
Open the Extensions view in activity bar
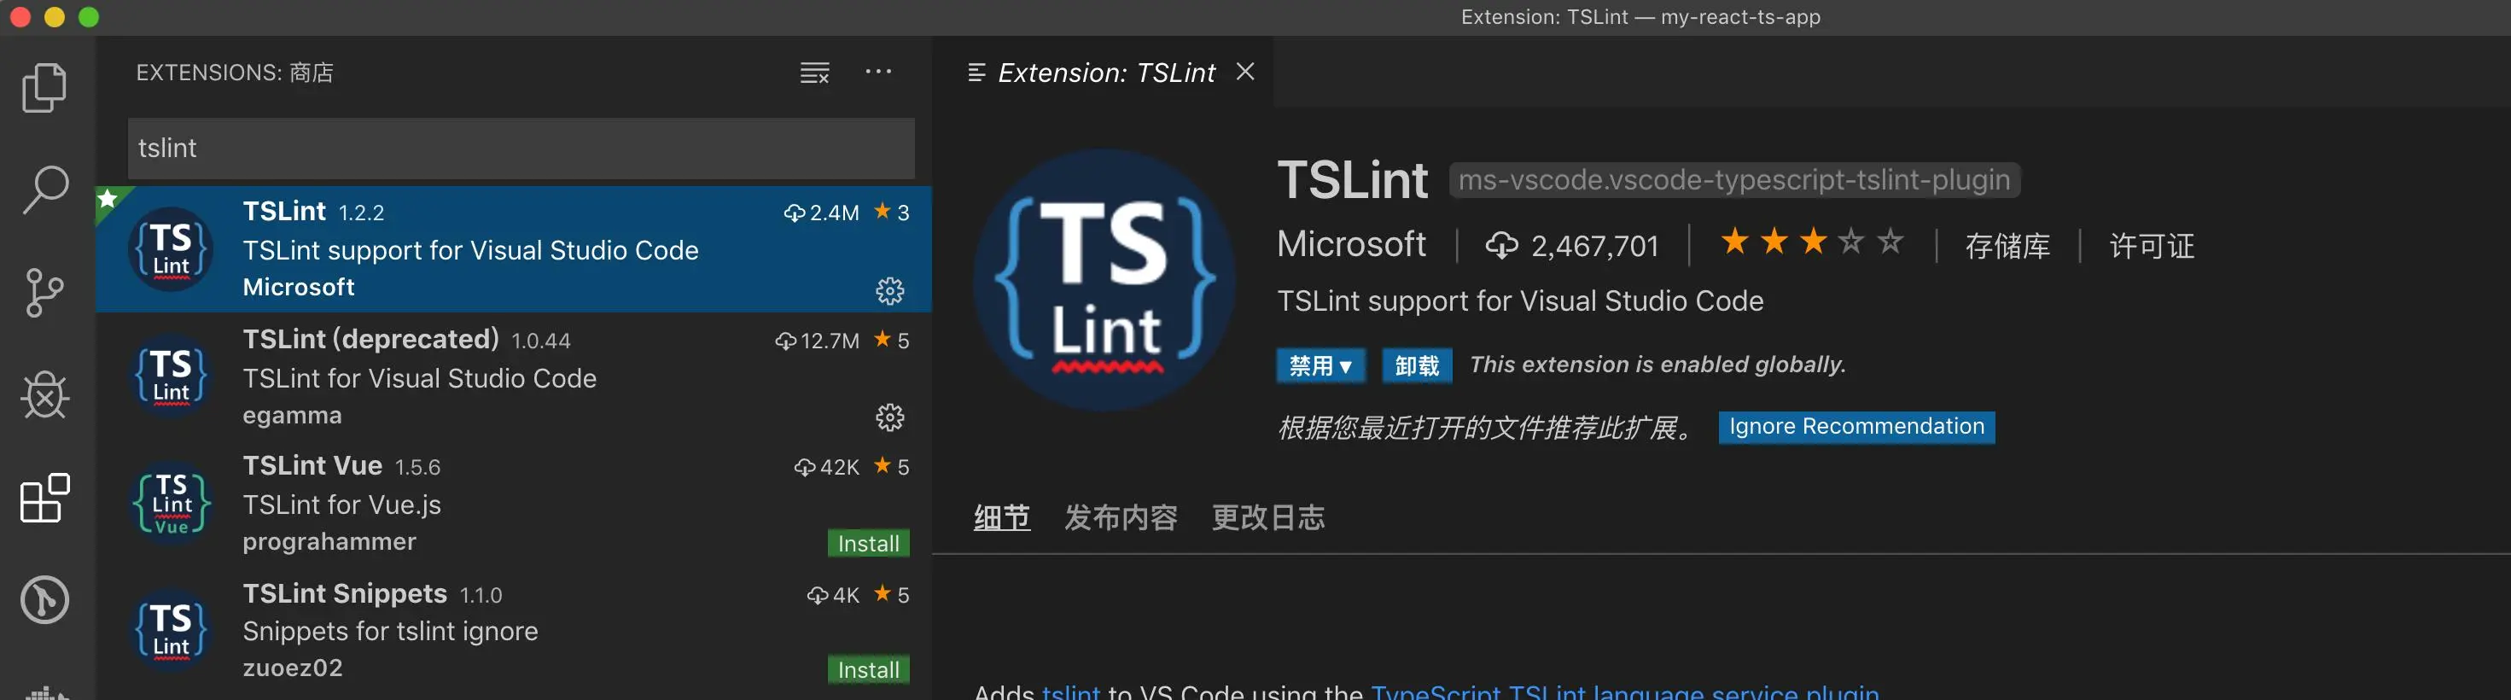click(45, 499)
